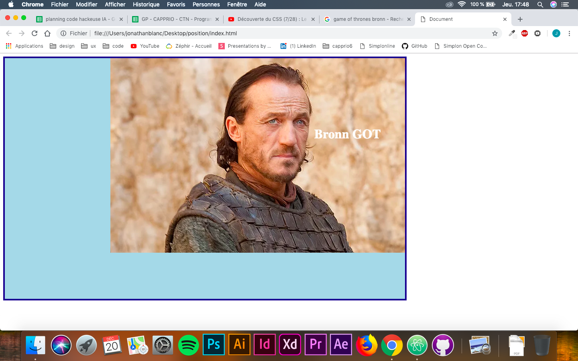Launch Premiere Pro from the Dock

[x=315, y=345]
